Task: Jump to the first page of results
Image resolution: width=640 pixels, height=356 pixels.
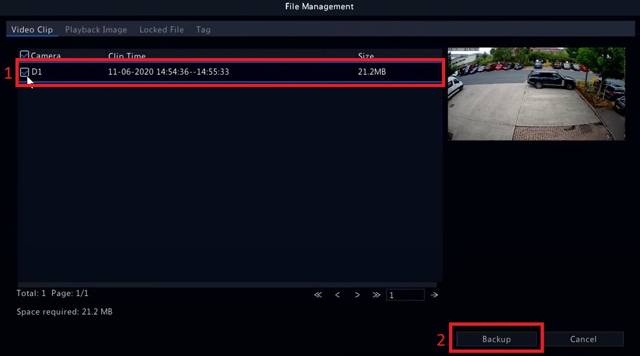Action: (x=318, y=295)
